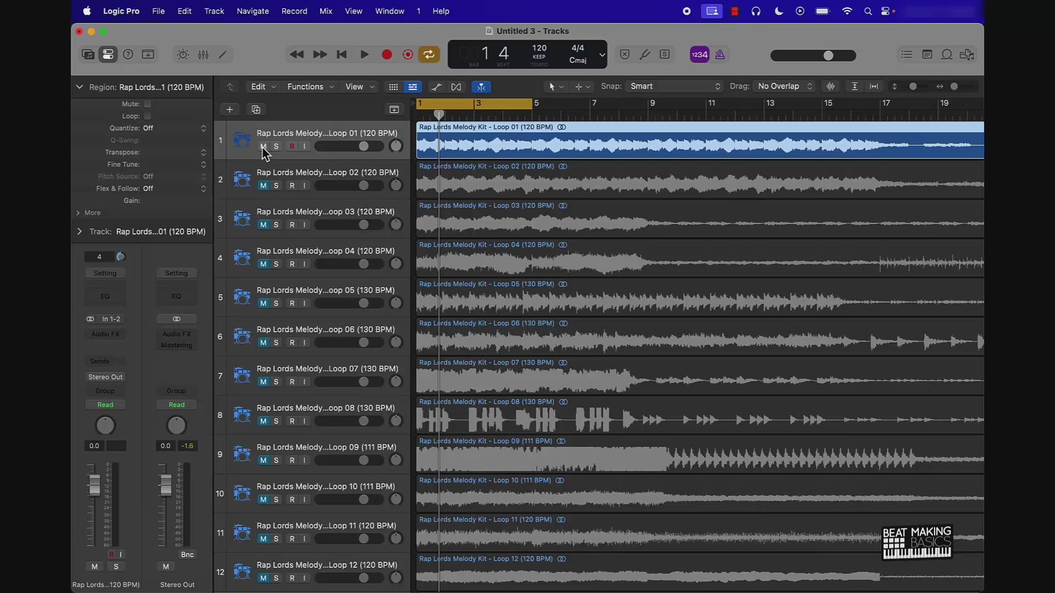
Task: Enable the metronome click button
Action: click(x=720, y=54)
